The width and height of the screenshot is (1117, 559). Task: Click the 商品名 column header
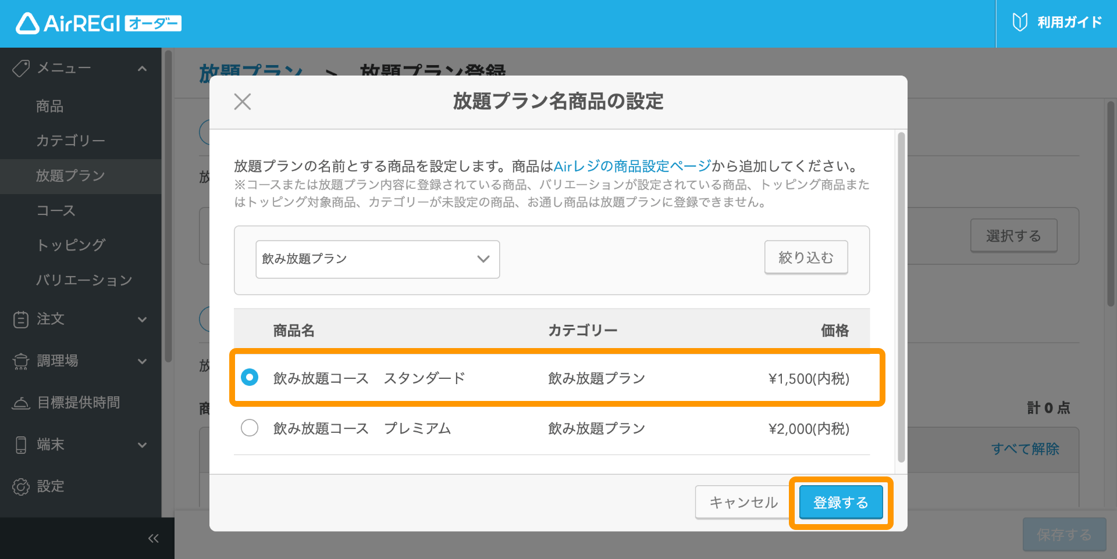tap(294, 331)
